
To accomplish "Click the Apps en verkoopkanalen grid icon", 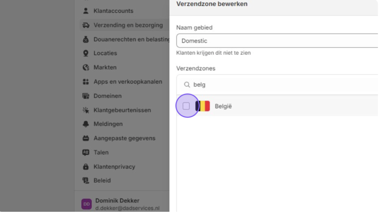I will coord(86,82).
